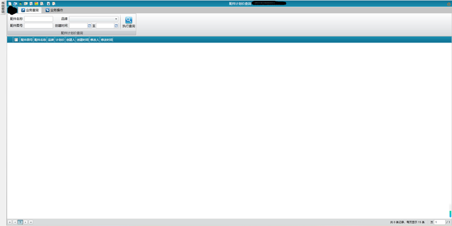Sort by the 配件图号 column header
Viewport: 452px width, 226px height.
27,40
